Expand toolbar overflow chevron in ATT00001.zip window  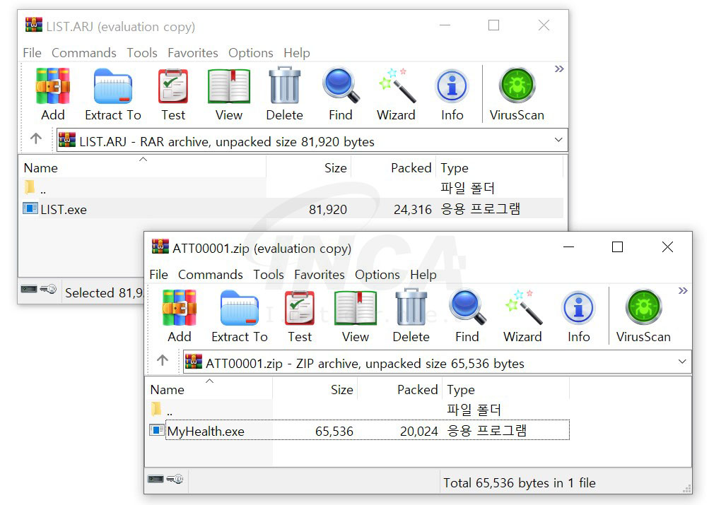[x=683, y=291]
